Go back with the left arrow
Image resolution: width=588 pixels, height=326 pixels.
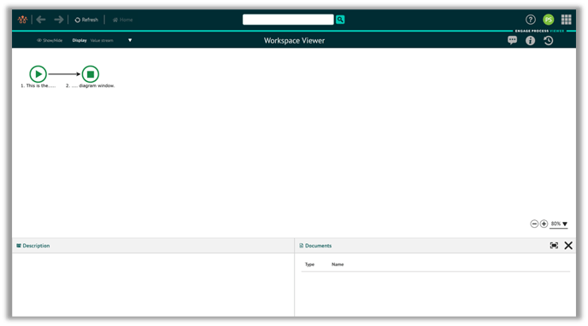point(41,20)
